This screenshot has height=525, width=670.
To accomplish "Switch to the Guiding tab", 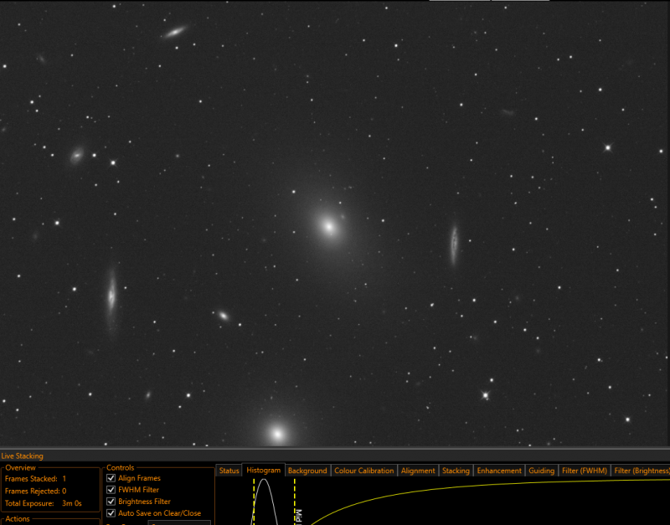I will point(541,471).
